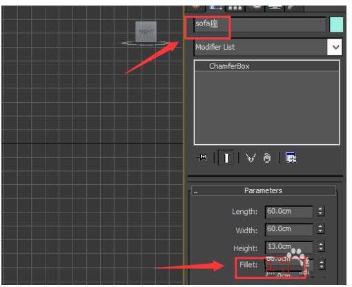Click the Length spinner arrows

[x=320, y=211]
